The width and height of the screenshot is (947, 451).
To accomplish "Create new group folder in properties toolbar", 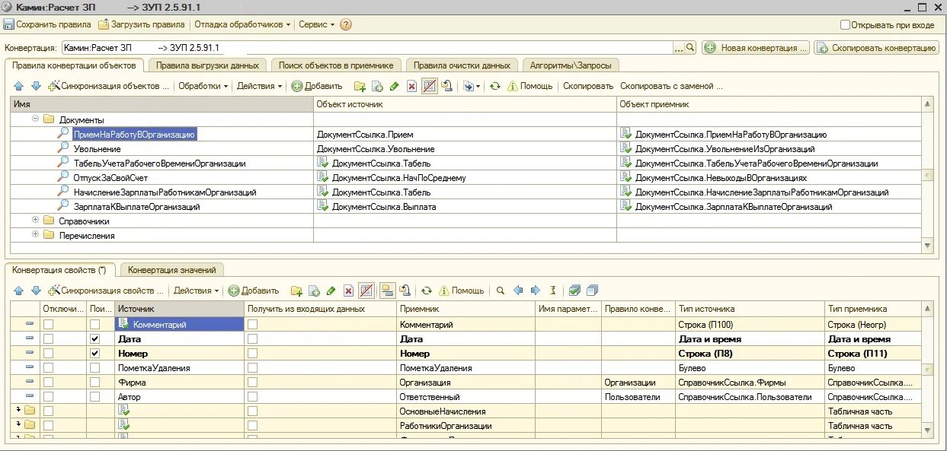I will point(296,291).
